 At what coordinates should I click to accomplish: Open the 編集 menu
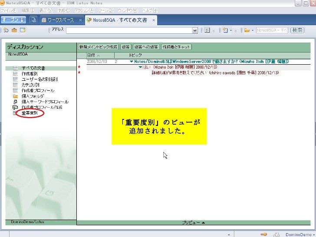point(28,10)
